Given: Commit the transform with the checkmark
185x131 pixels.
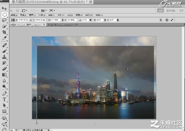Looking at the screenshot, I should click(x=172, y=20).
